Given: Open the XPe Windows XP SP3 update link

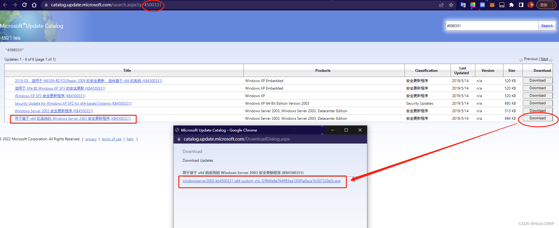Looking at the screenshot, I should (60, 88).
